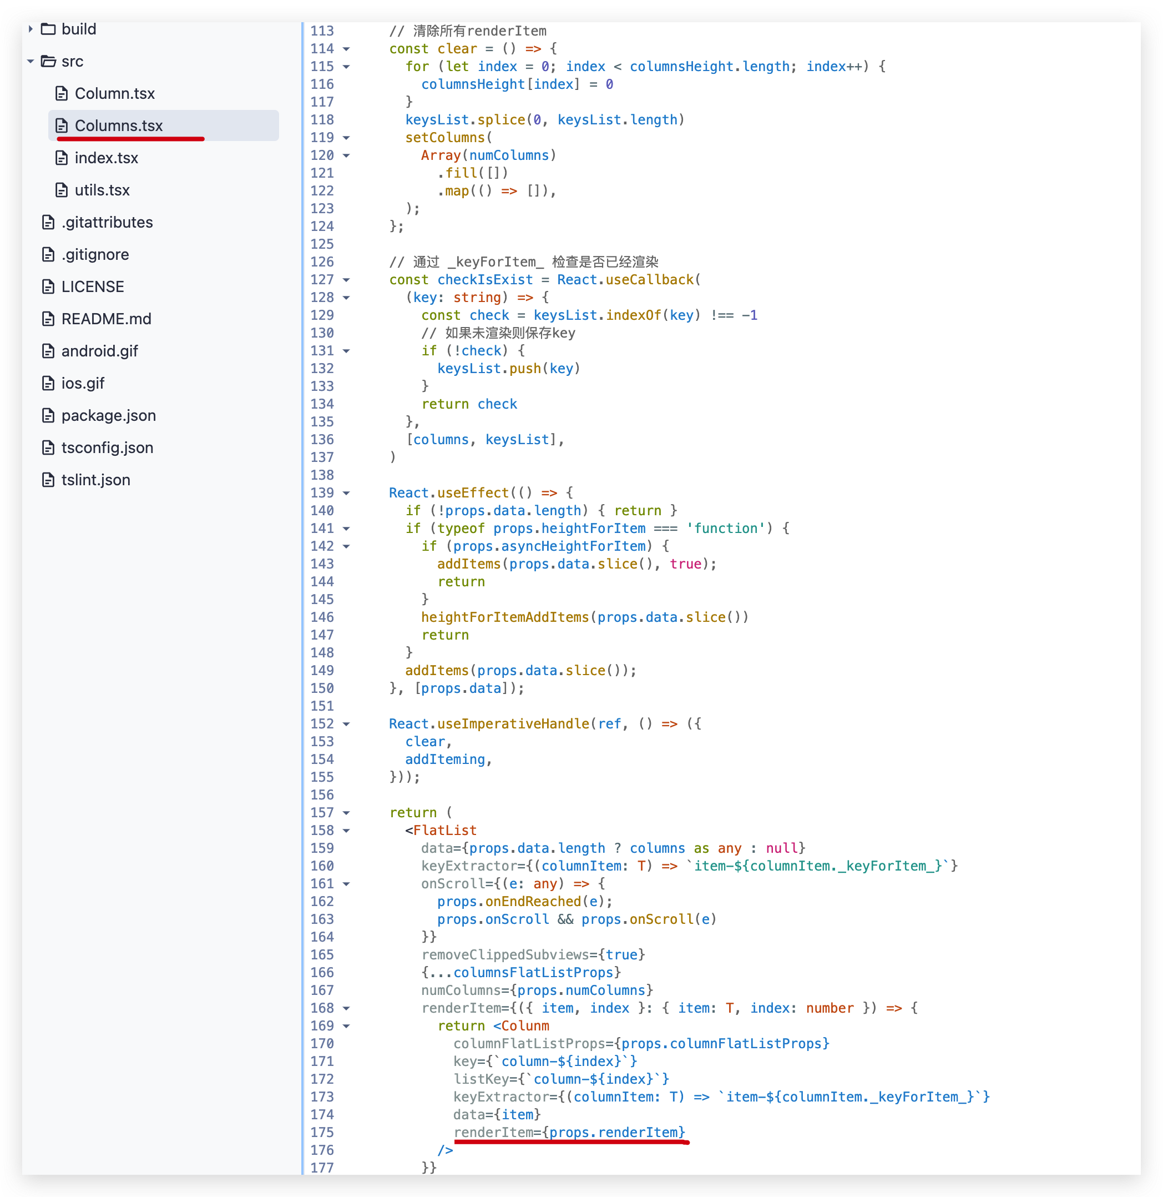Viewport: 1163px width, 1197px height.
Task: Open tsconfig.json from the sidebar
Action: 107,447
